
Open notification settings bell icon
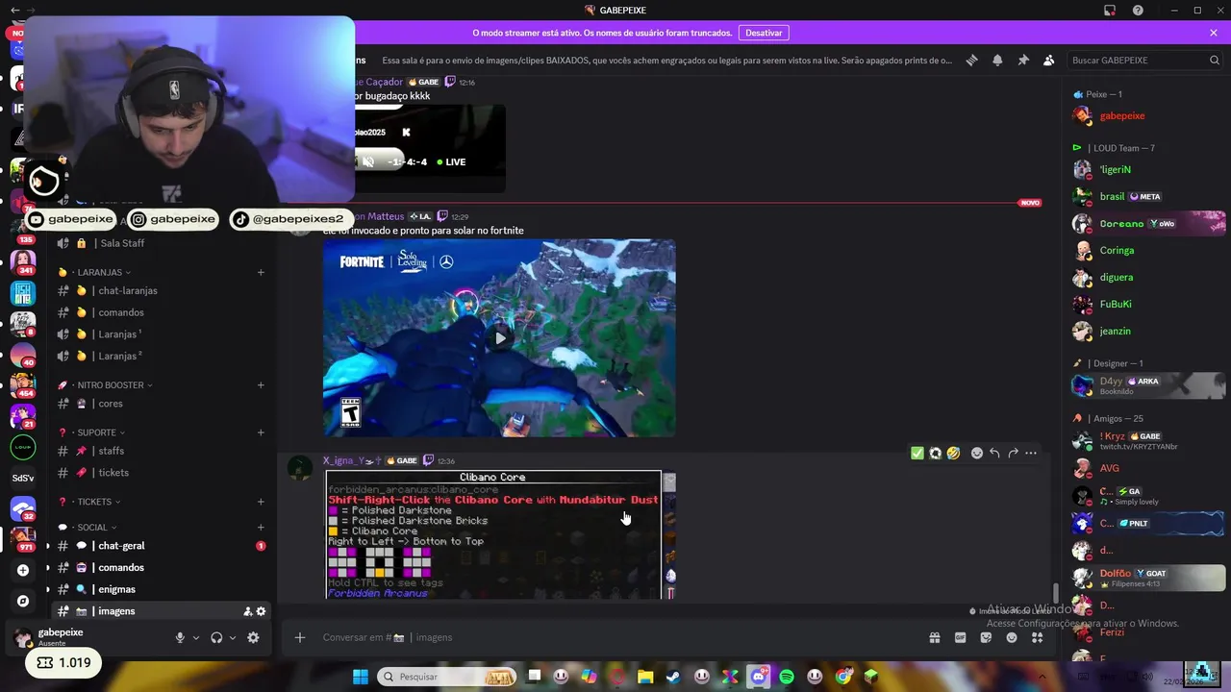pyautogui.click(x=997, y=60)
